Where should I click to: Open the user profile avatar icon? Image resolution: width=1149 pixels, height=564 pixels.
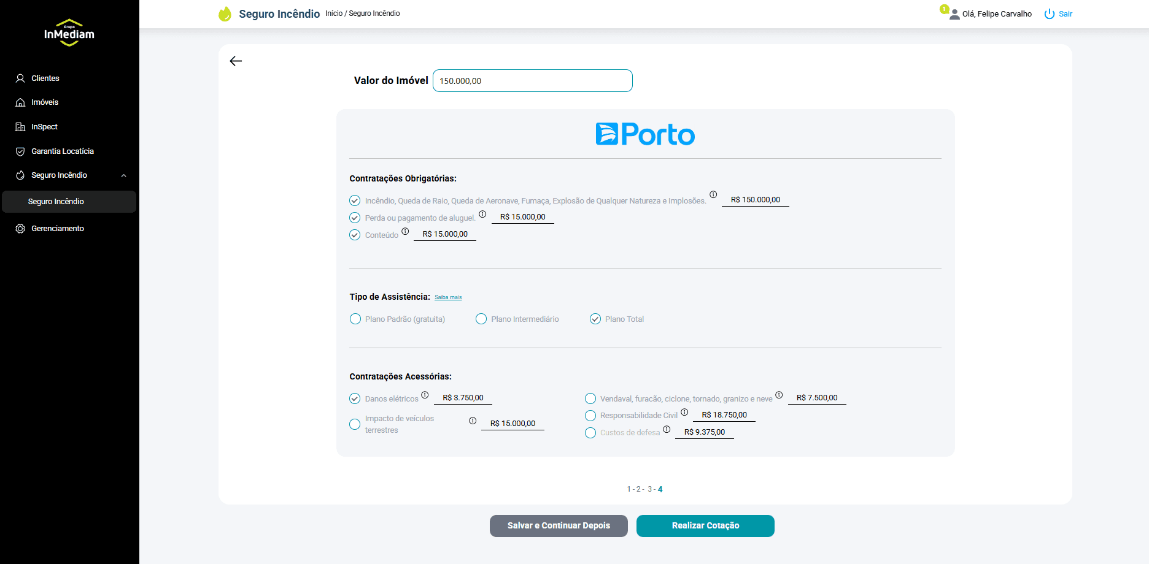(x=954, y=15)
